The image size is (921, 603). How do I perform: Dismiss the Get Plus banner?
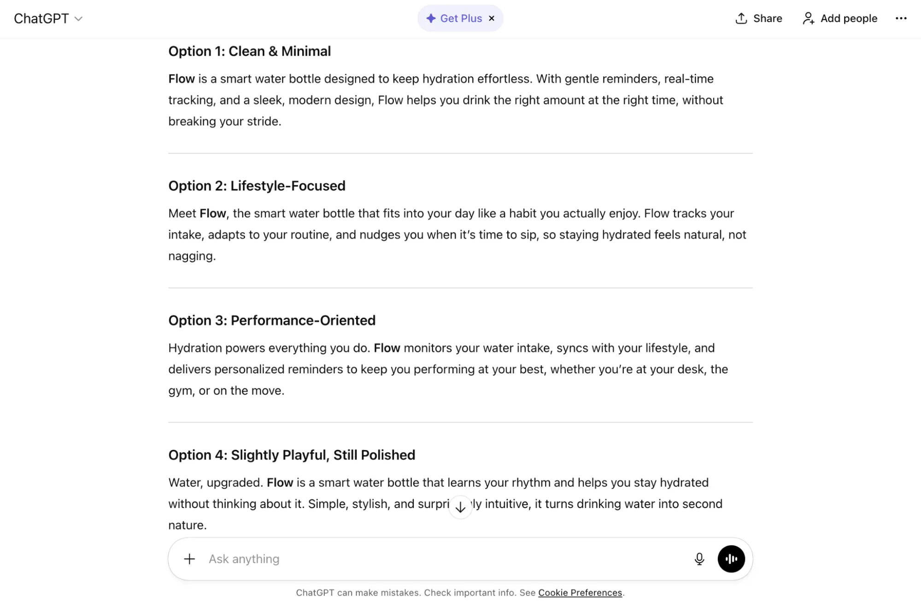[492, 18]
